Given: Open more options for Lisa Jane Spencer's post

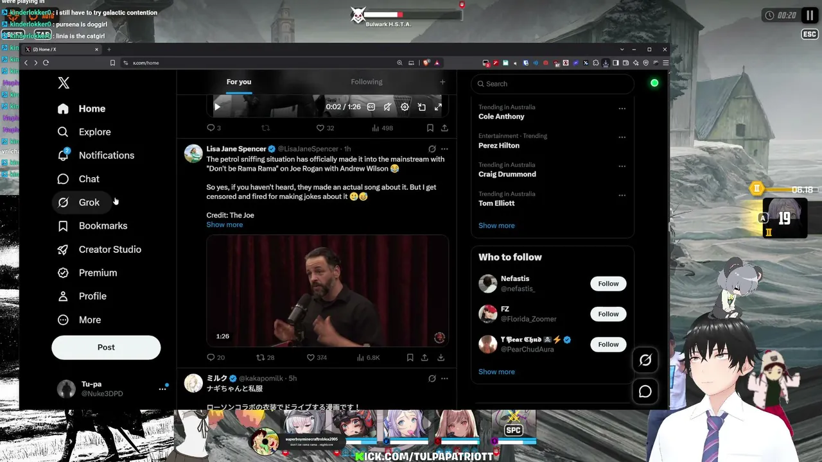Looking at the screenshot, I should [x=444, y=149].
